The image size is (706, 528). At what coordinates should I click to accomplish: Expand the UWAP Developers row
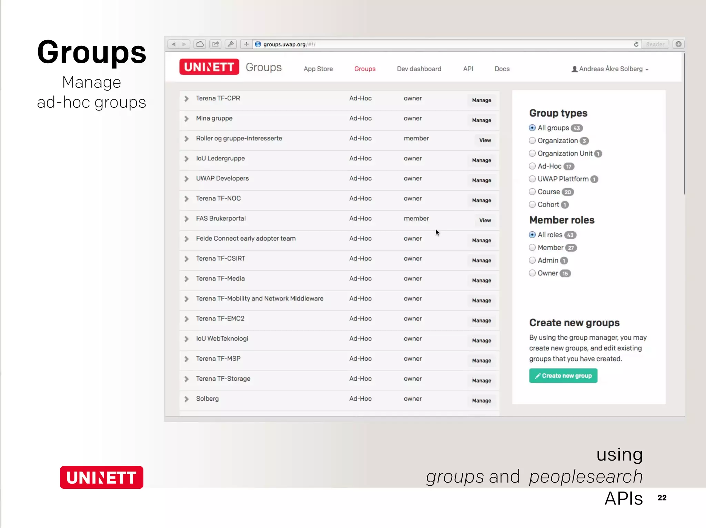(186, 179)
